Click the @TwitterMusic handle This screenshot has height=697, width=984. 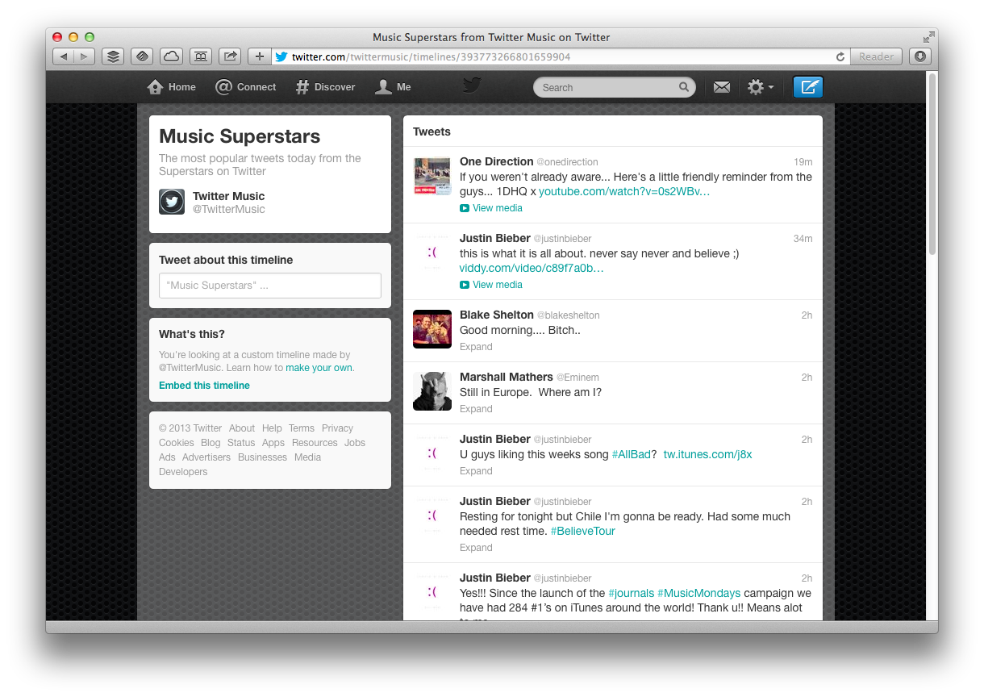228,210
